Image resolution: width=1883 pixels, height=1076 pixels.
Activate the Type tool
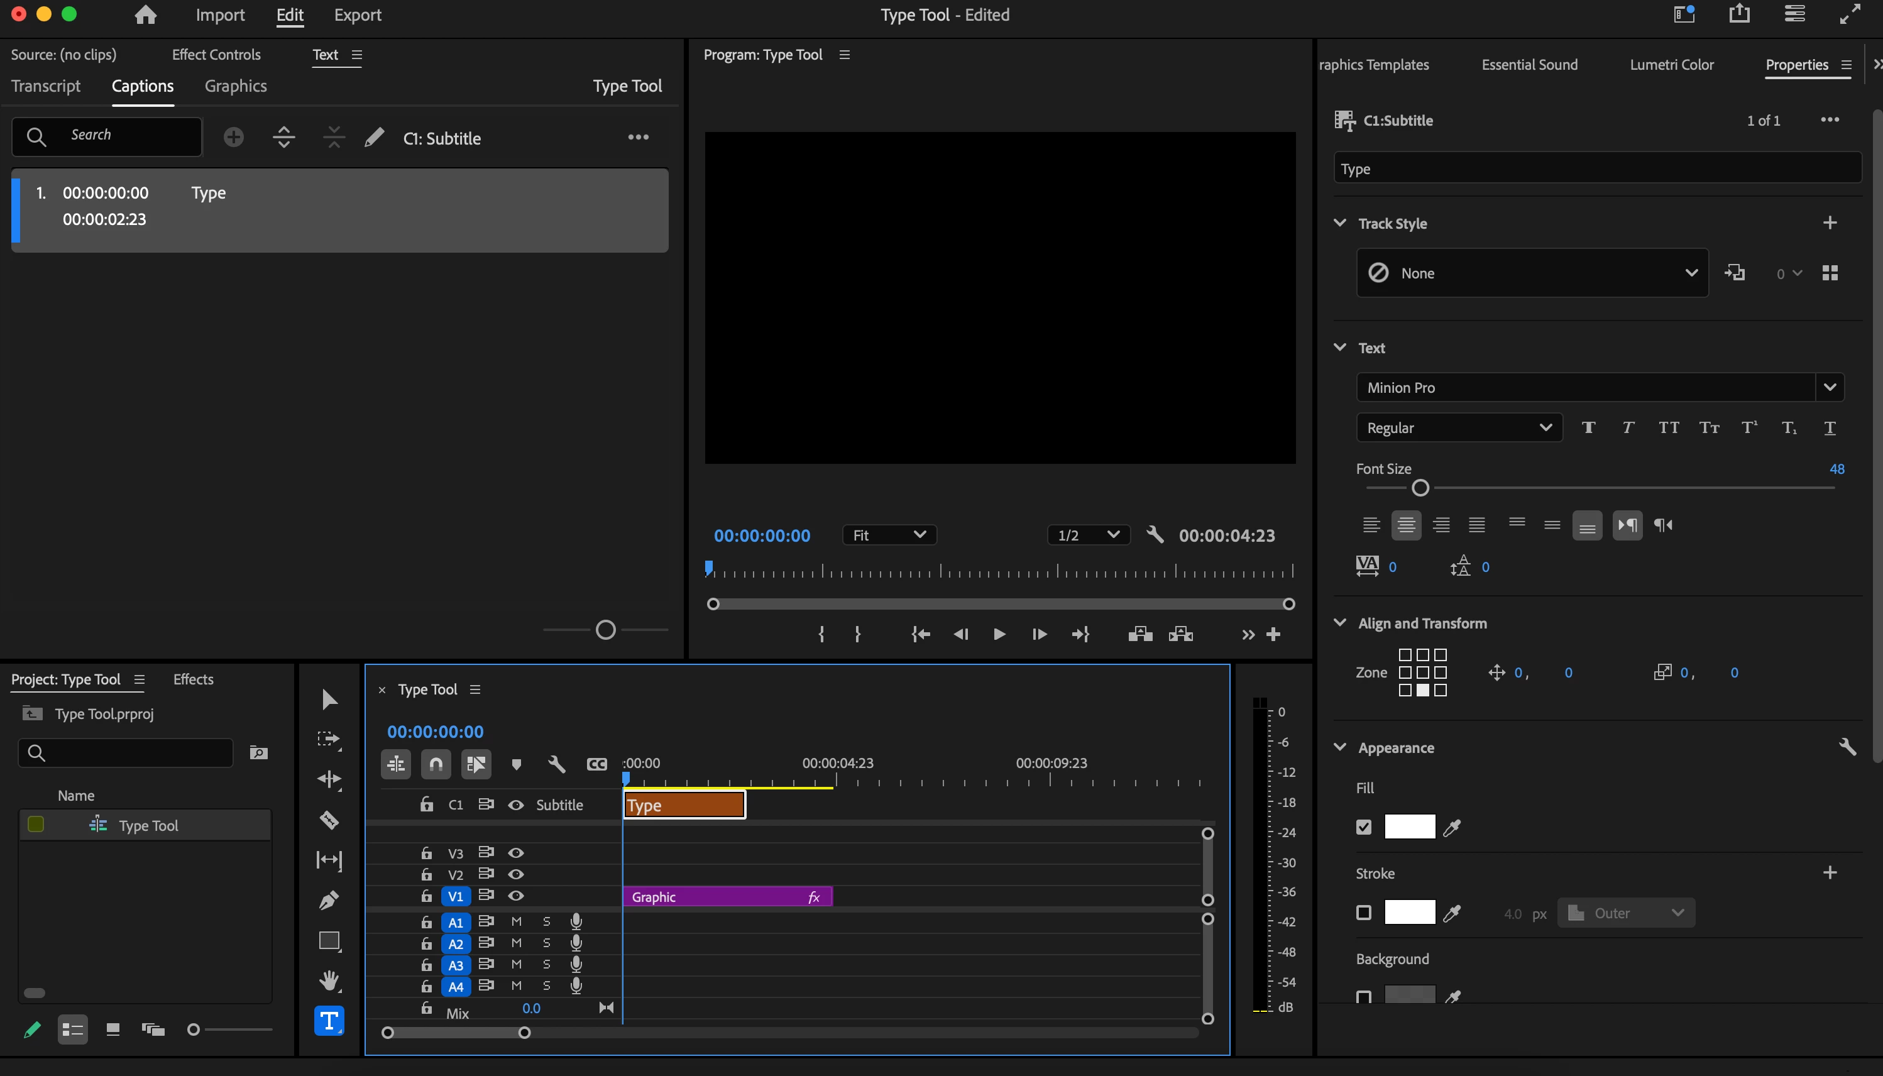tap(329, 1021)
